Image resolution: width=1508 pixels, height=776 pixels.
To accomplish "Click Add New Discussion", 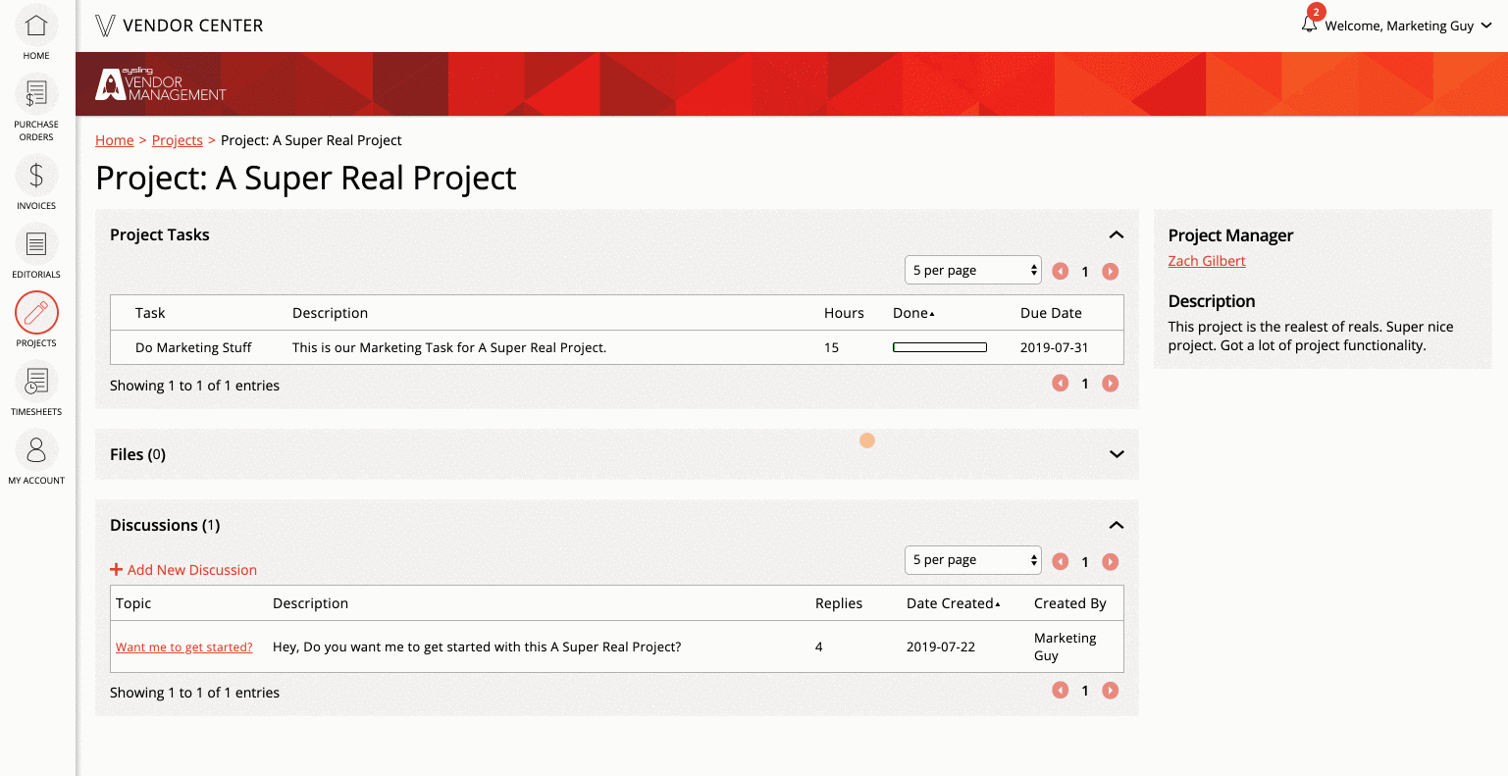I will 183,570.
